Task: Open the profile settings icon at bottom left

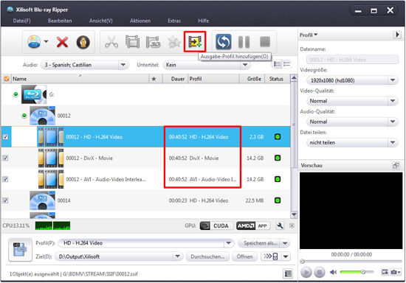Action: pos(20,250)
